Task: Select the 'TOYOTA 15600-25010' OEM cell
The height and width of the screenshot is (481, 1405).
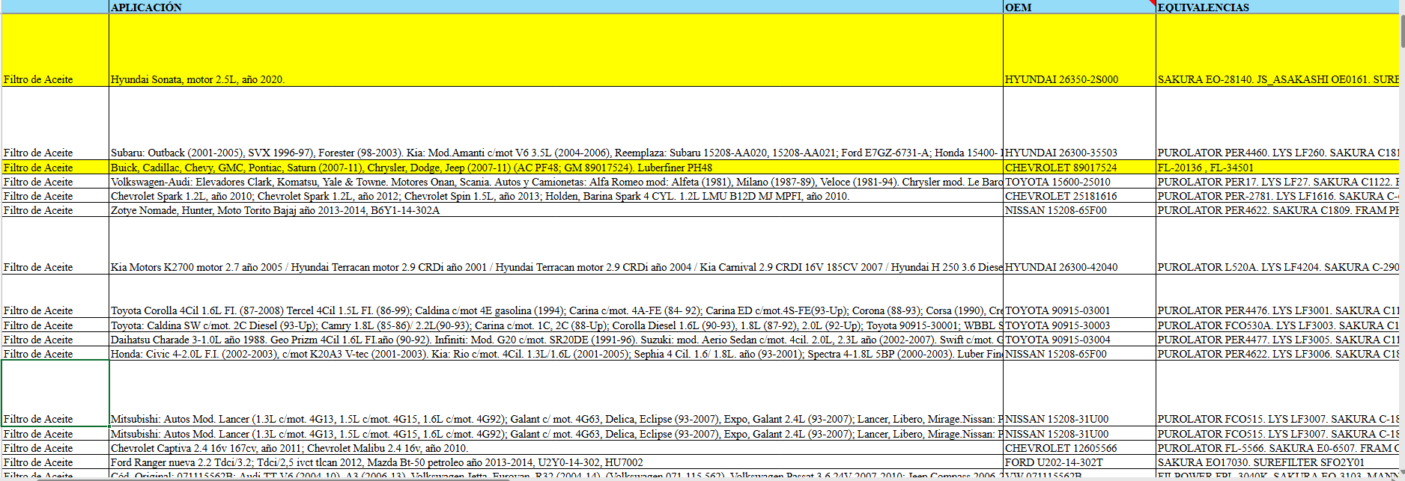Action: coord(1079,182)
